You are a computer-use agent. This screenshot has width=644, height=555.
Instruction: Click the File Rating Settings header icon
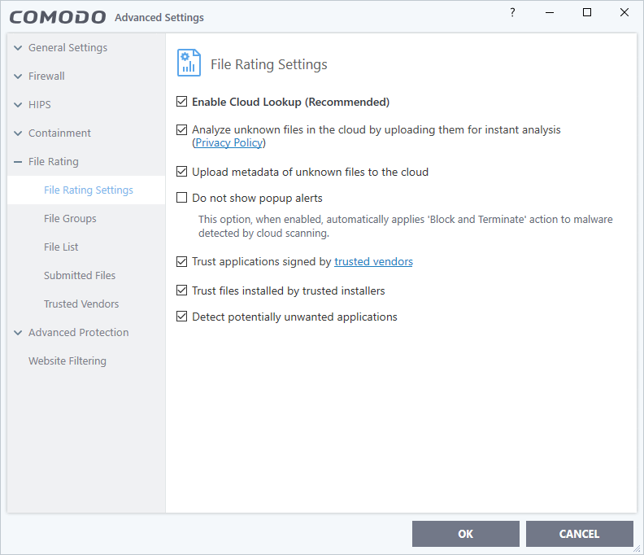(x=189, y=63)
